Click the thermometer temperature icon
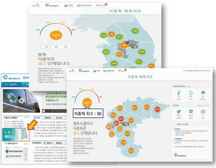The height and width of the screenshot is (168, 216). click(179, 93)
